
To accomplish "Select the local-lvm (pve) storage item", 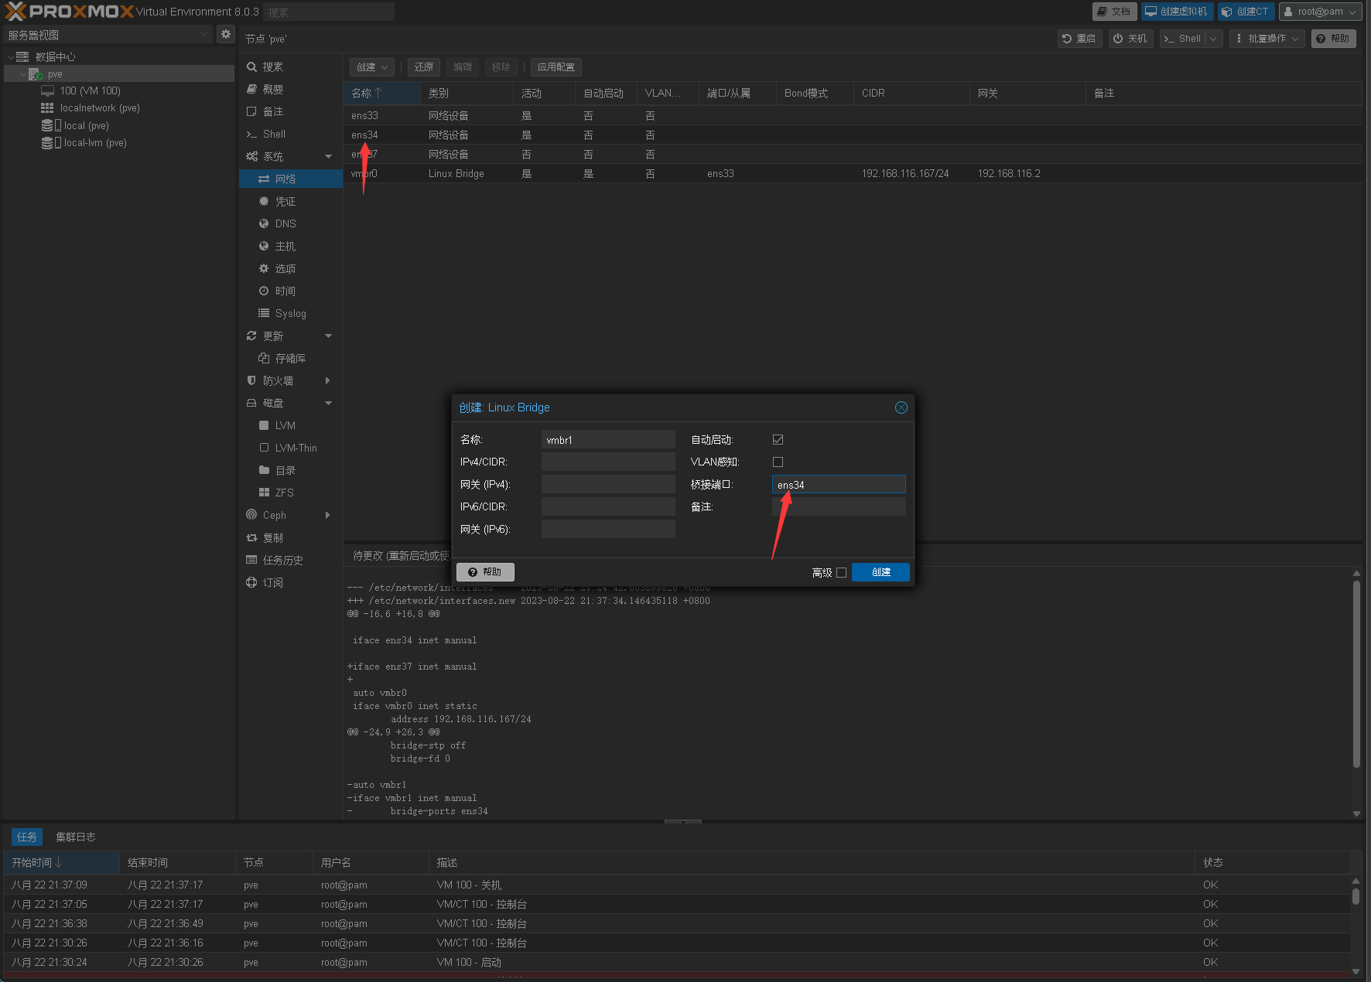I will click(95, 143).
